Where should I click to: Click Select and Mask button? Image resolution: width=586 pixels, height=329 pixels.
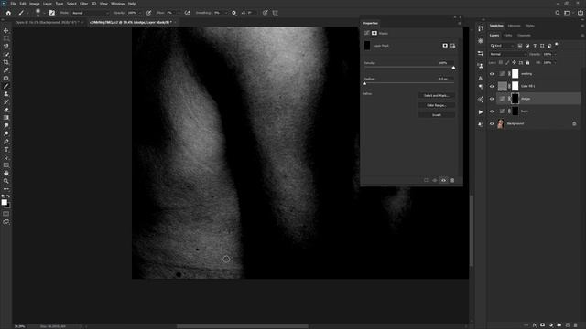(x=436, y=95)
